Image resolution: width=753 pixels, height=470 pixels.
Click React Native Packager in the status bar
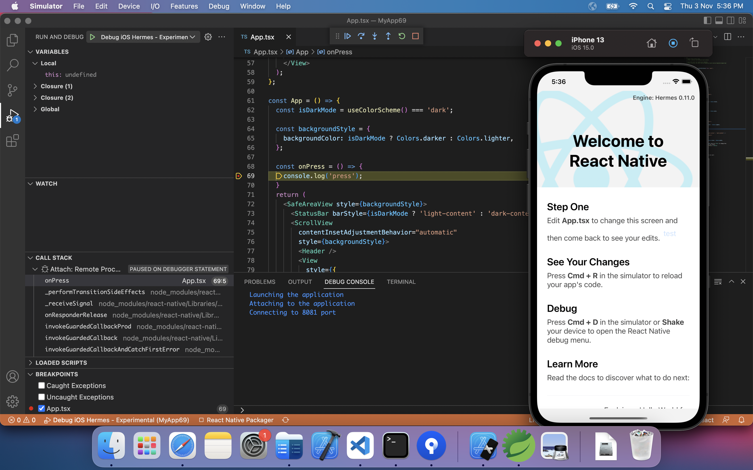[x=239, y=420]
